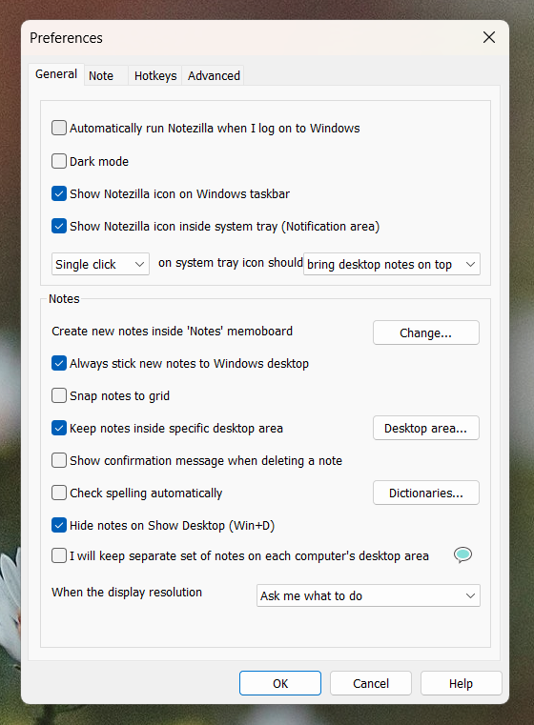534x725 pixels.
Task: Enable Dark mode checkbox
Action: tap(59, 161)
